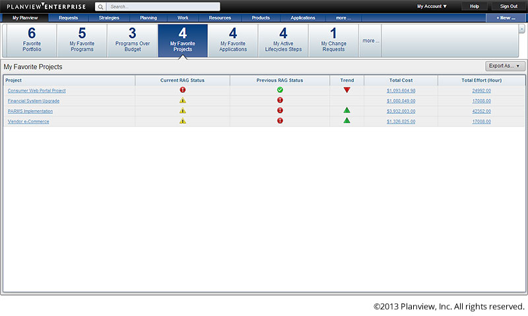Click green previous status icon for Consumer Web Portal
This screenshot has height=316, width=528.
coord(280,90)
